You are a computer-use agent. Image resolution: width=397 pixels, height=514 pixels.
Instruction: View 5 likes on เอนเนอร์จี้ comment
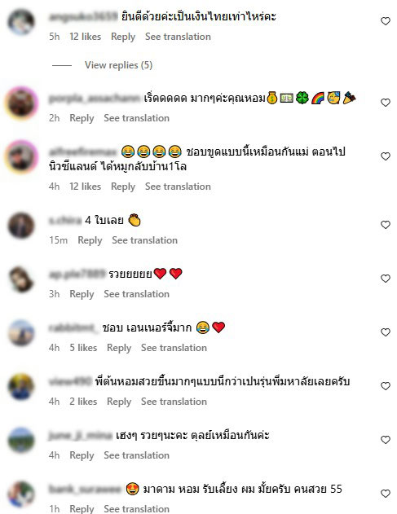click(x=83, y=348)
